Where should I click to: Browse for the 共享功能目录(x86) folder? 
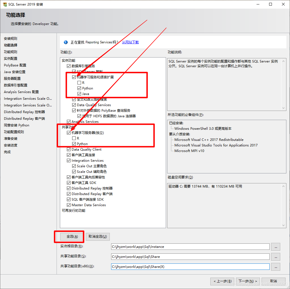(x=276, y=267)
